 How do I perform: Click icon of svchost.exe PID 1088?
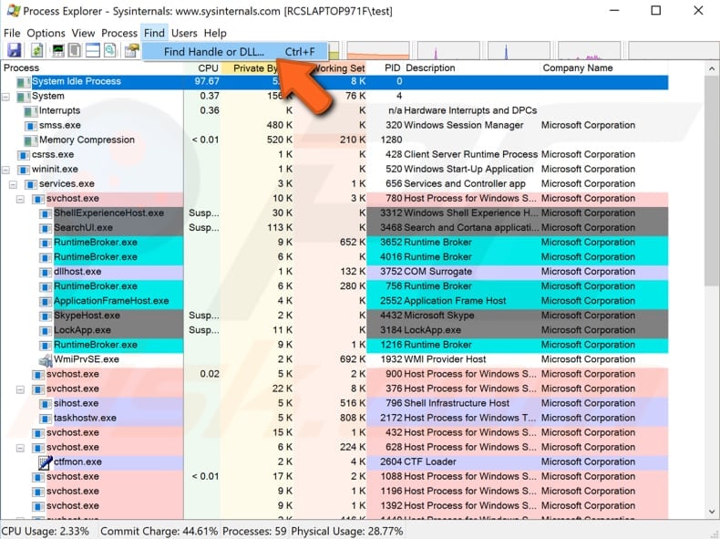(x=38, y=477)
